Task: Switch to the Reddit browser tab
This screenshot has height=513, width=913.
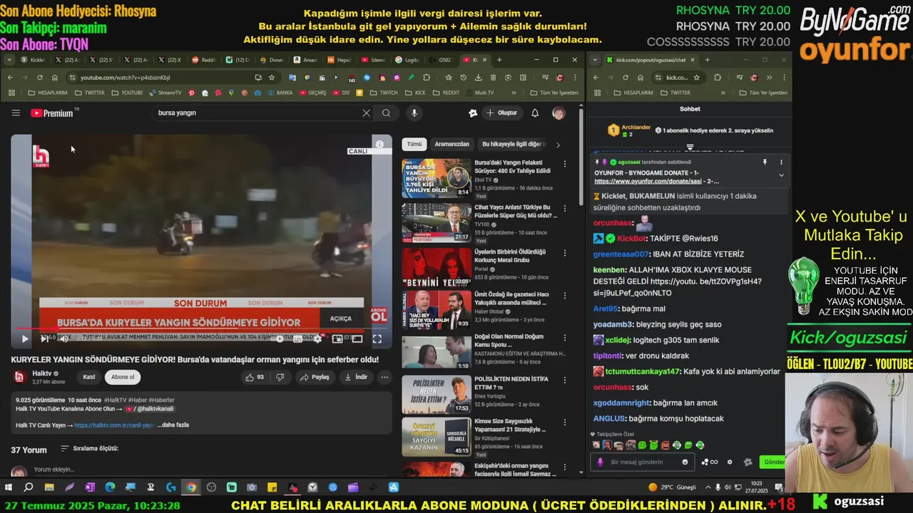Action: point(205,60)
